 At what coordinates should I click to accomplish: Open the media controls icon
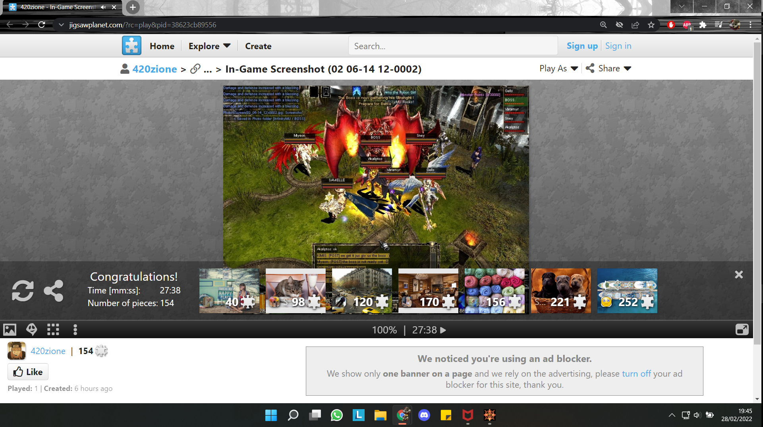719,25
